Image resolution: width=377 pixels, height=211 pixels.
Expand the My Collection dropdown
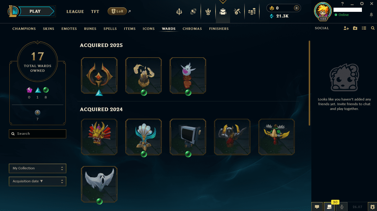pos(38,168)
